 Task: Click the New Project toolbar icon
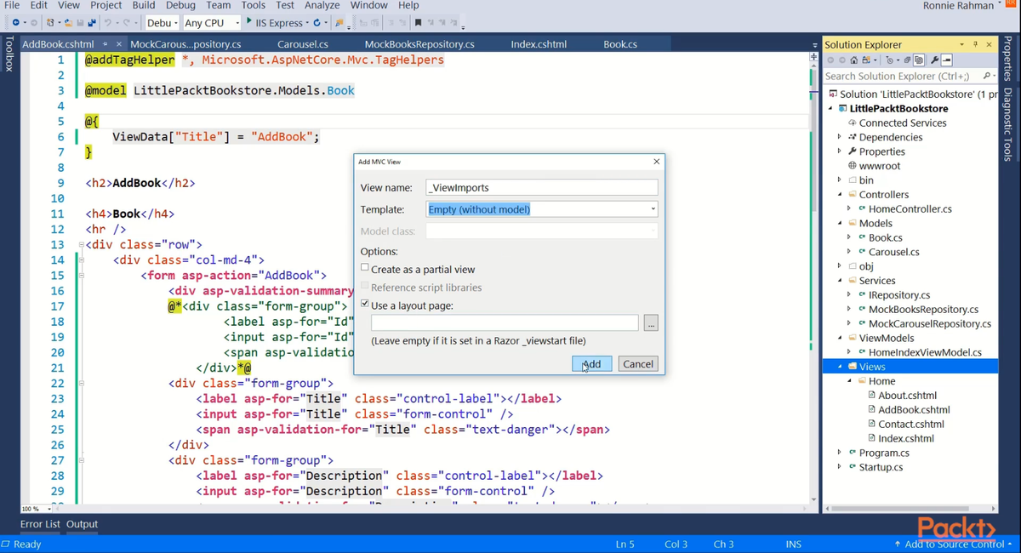tap(50, 22)
